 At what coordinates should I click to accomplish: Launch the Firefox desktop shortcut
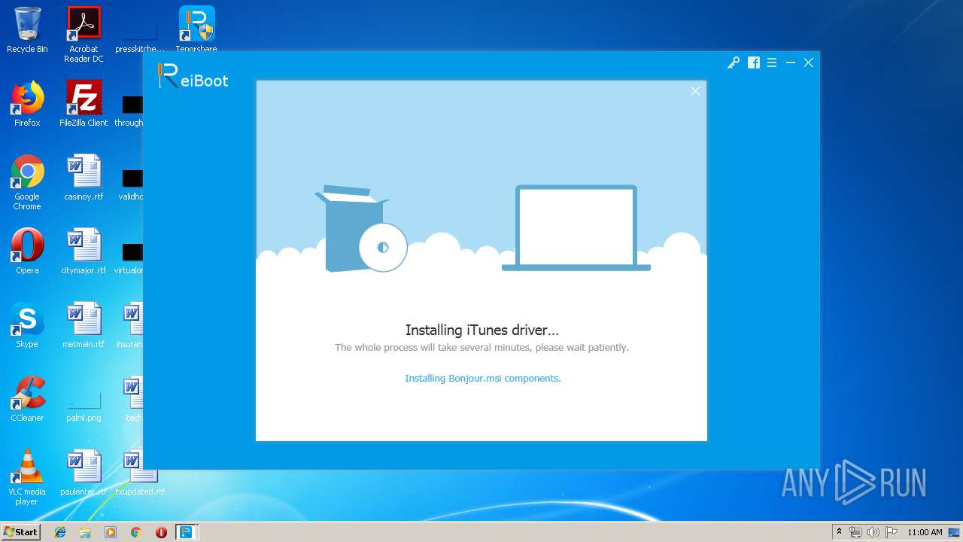(x=27, y=104)
